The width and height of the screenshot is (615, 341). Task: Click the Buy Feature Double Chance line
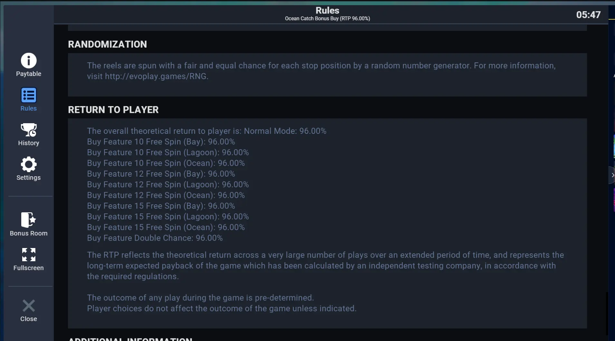click(x=155, y=238)
